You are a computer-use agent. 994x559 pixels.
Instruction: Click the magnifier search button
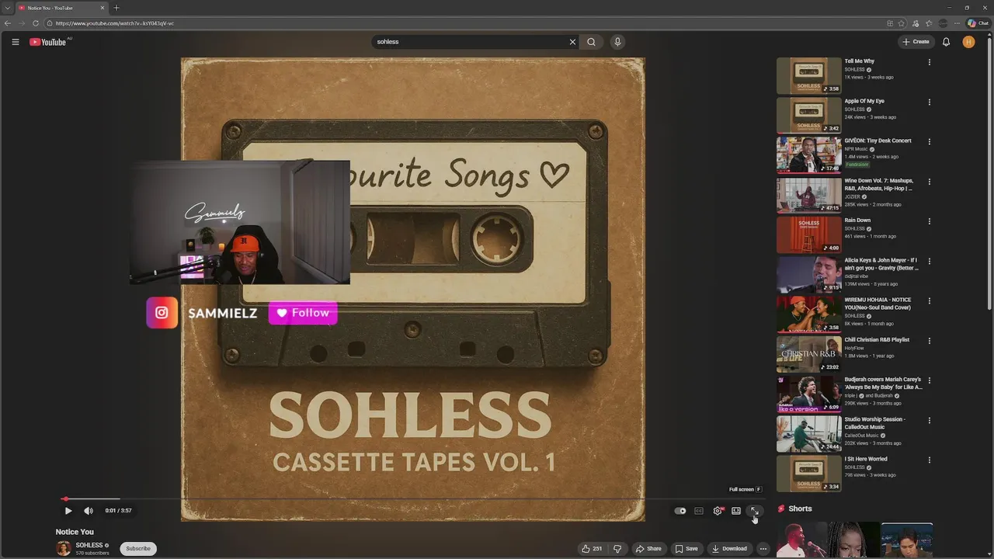(x=592, y=42)
